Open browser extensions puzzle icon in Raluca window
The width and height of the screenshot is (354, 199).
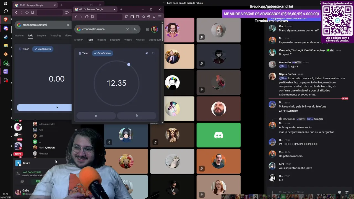[x=127, y=17]
